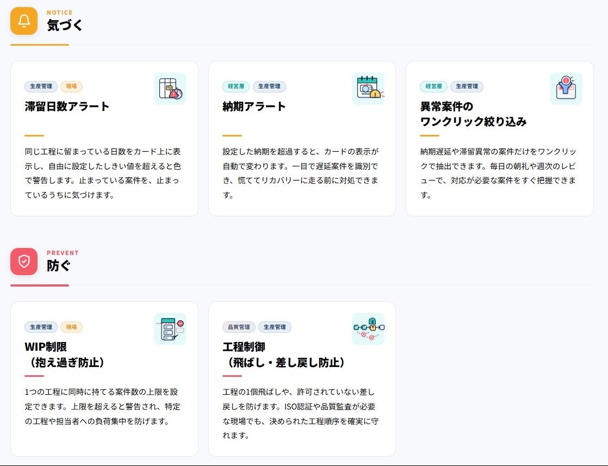Click the 気づく section heading
This screenshot has height=466, width=608.
click(65, 25)
